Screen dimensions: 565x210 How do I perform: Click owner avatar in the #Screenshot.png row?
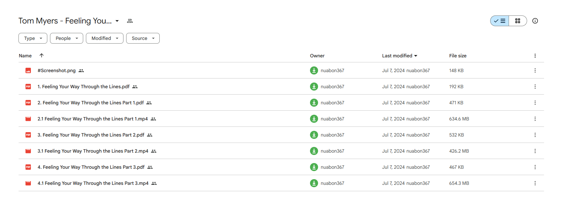click(x=314, y=70)
